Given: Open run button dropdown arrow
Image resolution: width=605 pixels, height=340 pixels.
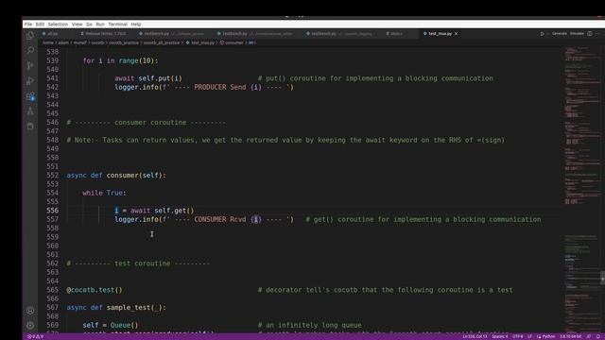Looking at the screenshot, I should pyautogui.click(x=547, y=34).
